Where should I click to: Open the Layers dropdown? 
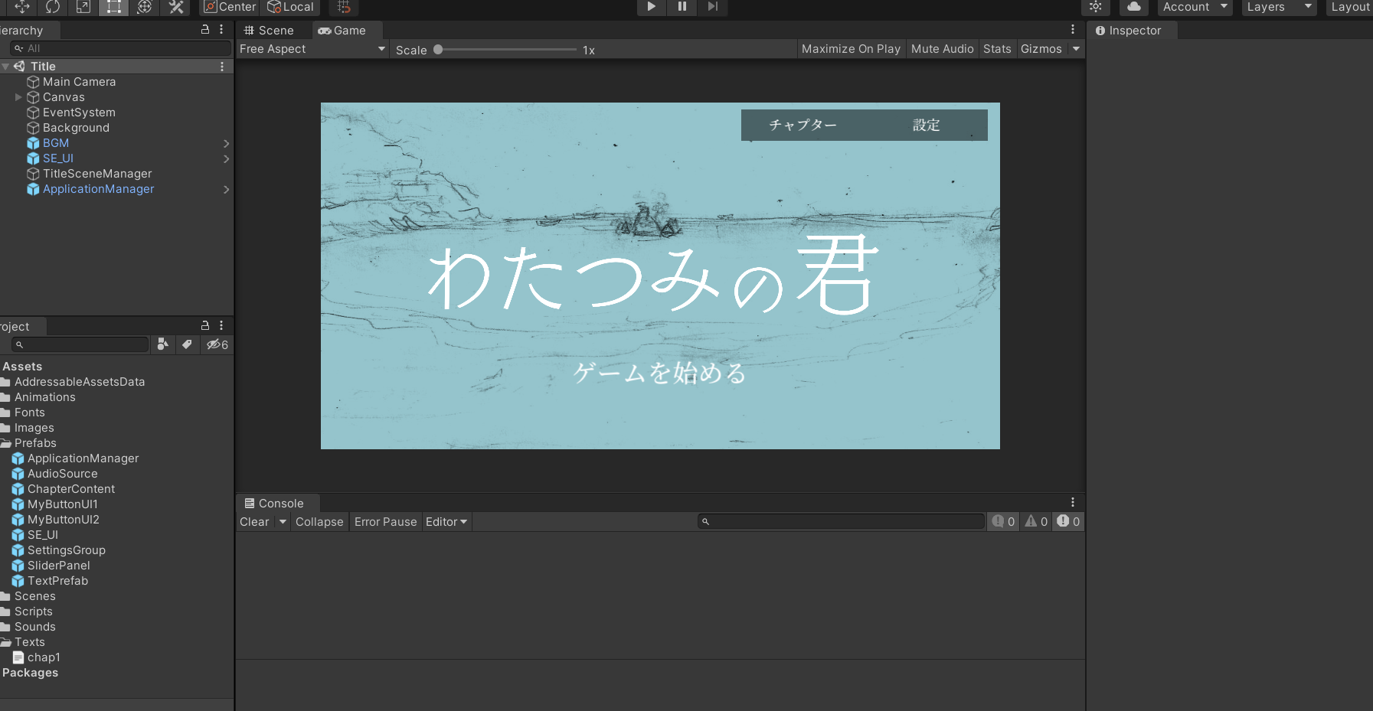click(x=1277, y=7)
